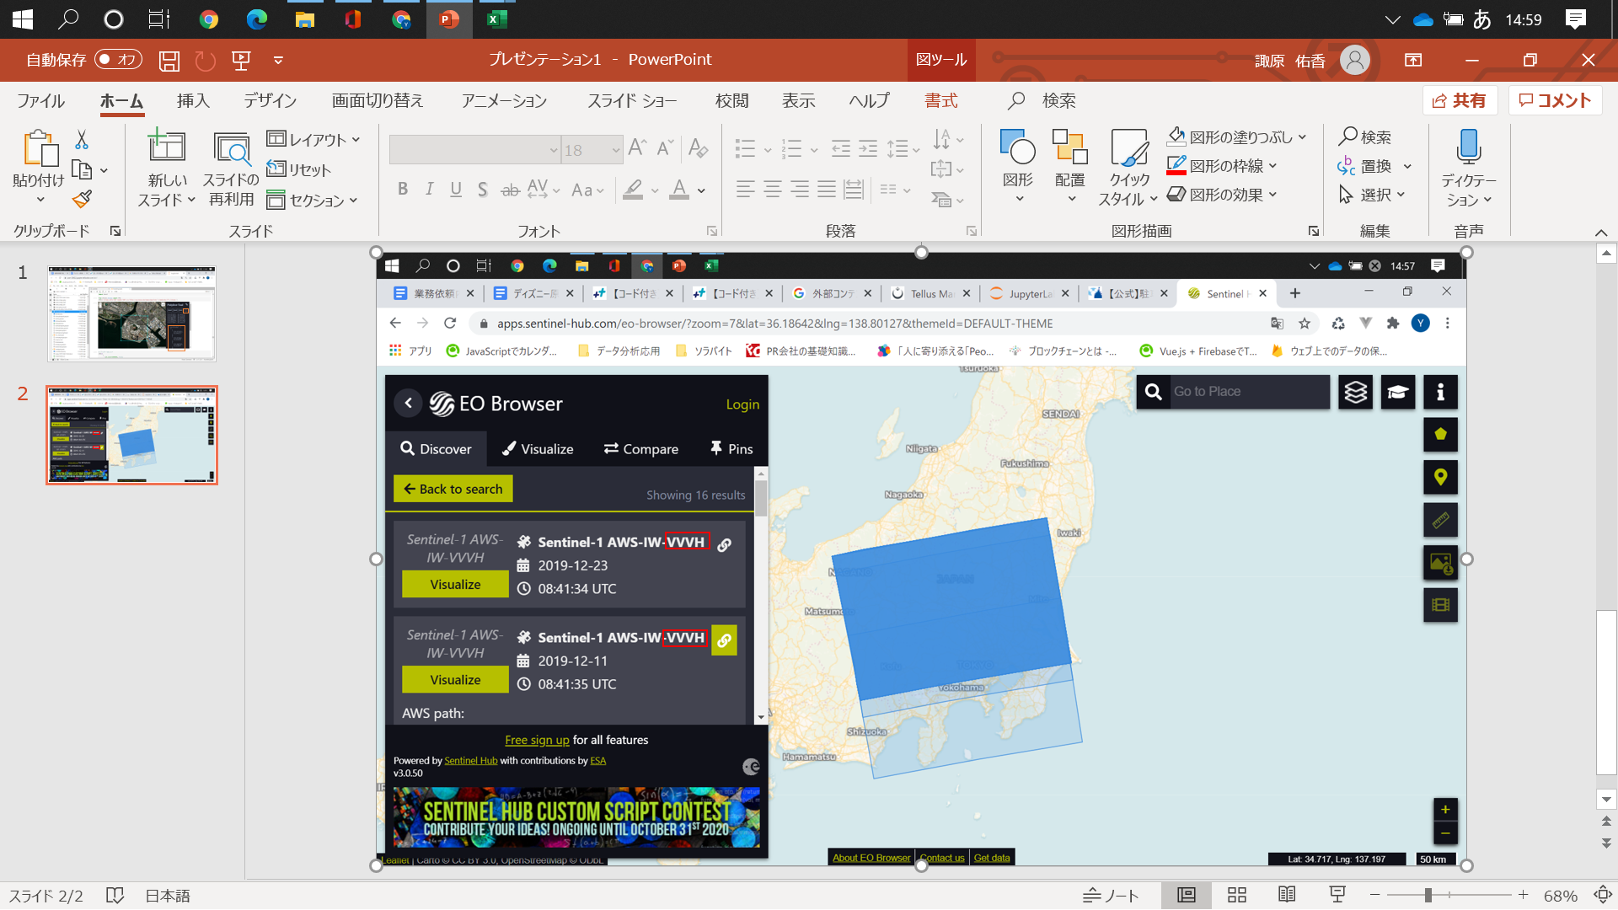Image resolution: width=1618 pixels, height=910 pixels.
Task: Open the 書式 picture format tab
Action: tap(941, 101)
